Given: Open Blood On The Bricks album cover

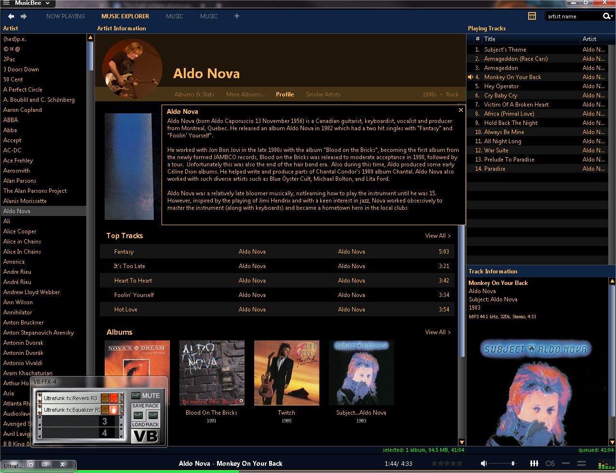Looking at the screenshot, I should click(x=212, y=373).
